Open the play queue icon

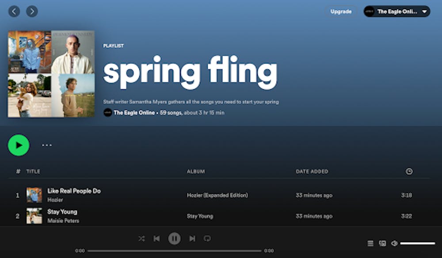370,243
